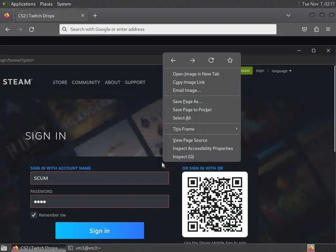The image size is (336, 252).
Task: Click the context menu Reload icon
Action: 211,60
